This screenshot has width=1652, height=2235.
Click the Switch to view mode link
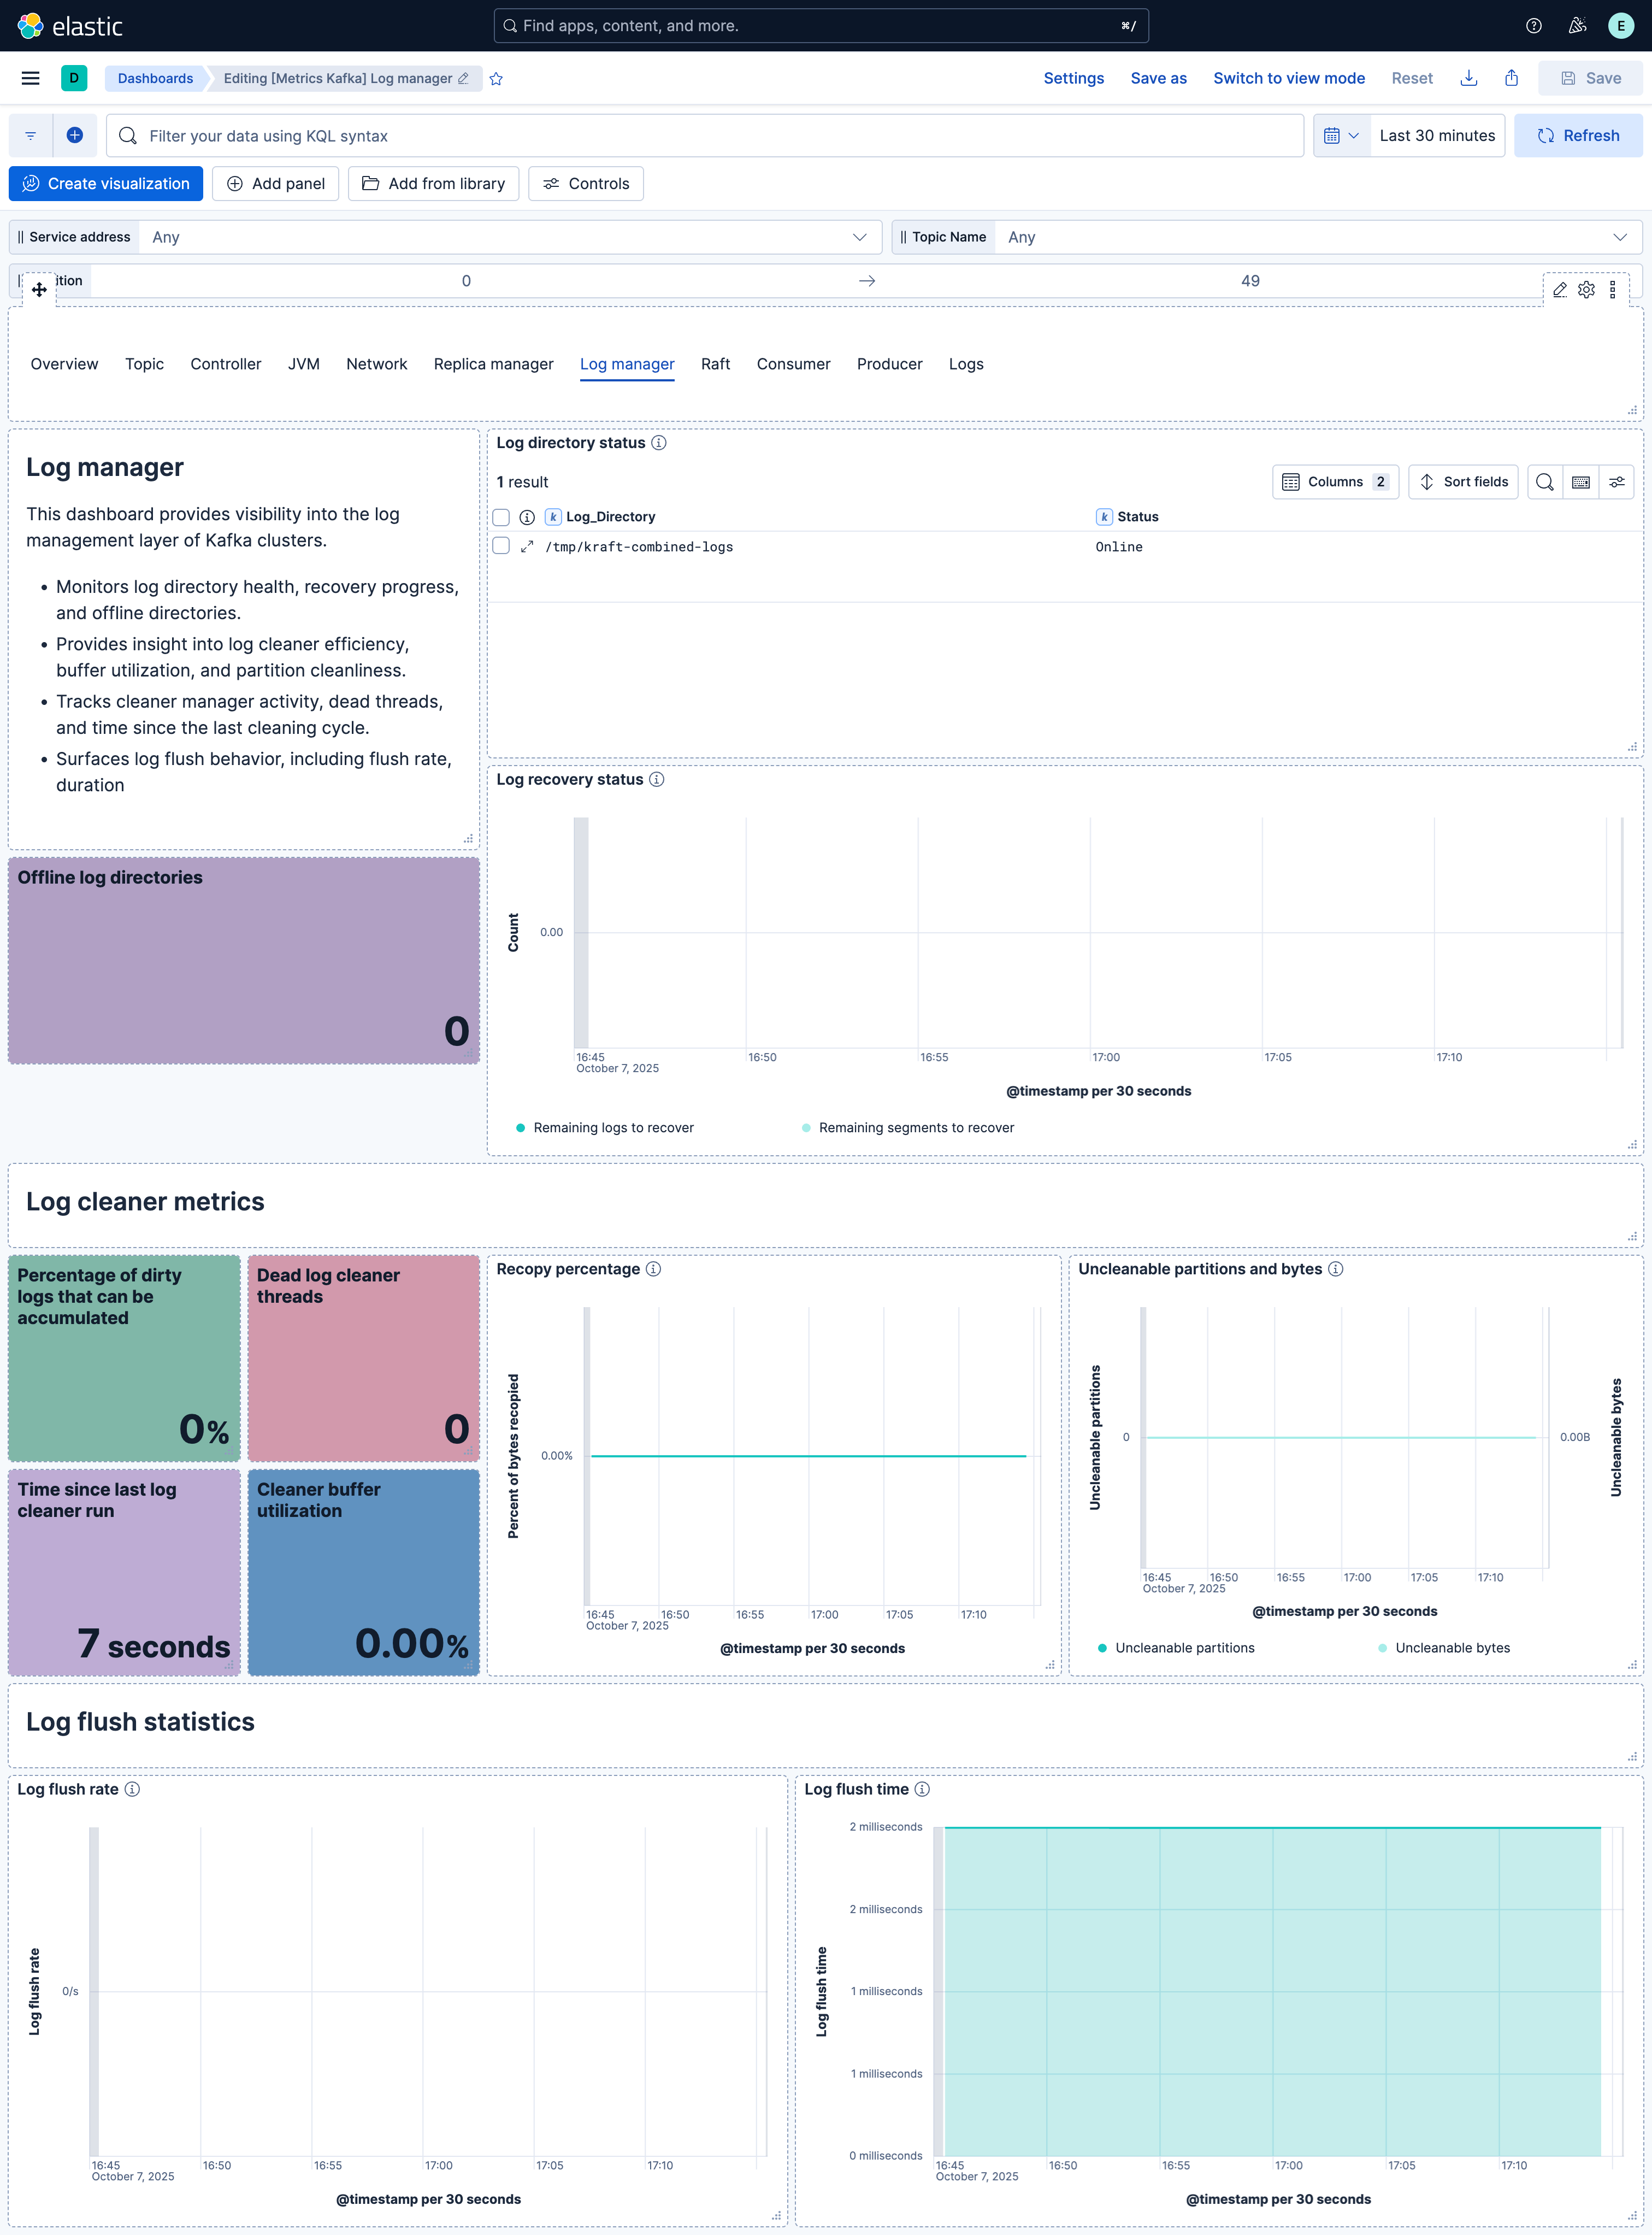coord(1289,78)
